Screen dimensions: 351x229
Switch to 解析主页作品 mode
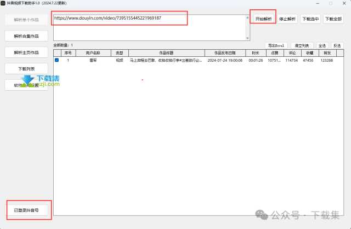(x=26, y=52)
